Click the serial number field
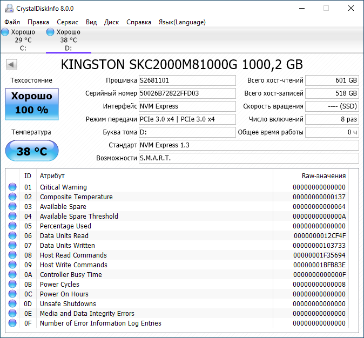Image resolution: width=364 pixels, height=338 pixels. pos(187,93)
